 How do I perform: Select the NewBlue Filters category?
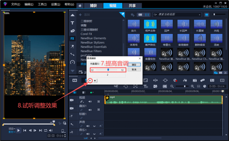(91, 51)
